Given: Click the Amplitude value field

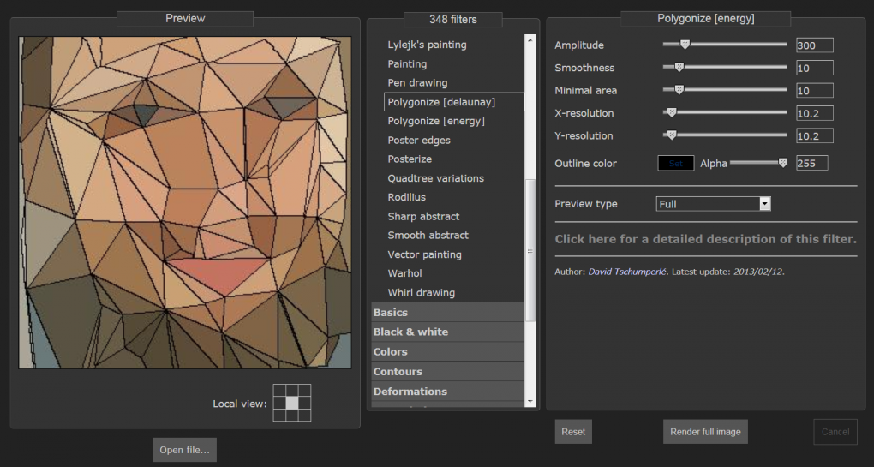Looking at the screenshot, I should [814, 45].
